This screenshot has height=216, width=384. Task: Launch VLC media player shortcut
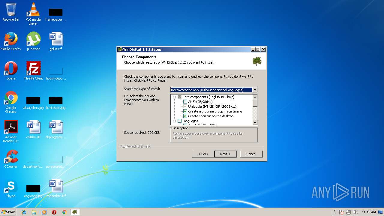click(x=33, y=13)
